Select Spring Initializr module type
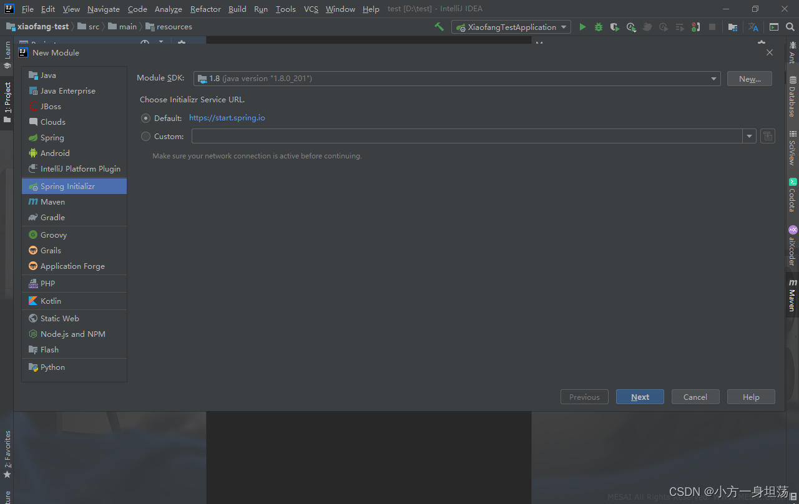Screen dimensions: 799x504 tap(74, 186)
